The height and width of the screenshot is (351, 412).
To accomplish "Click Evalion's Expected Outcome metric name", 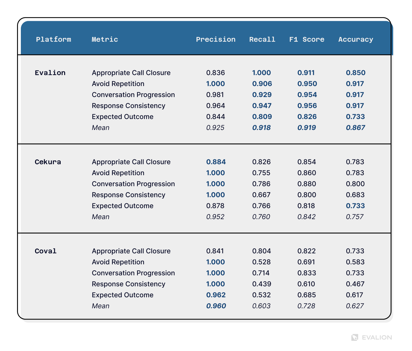I will 123,117.
